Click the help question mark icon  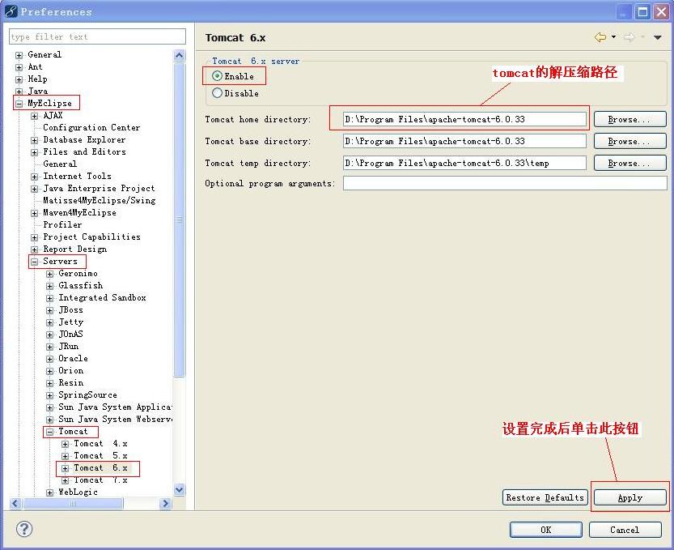(24, 529)
